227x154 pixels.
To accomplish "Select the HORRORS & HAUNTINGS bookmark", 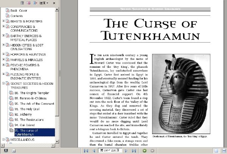I will [28, 55].
